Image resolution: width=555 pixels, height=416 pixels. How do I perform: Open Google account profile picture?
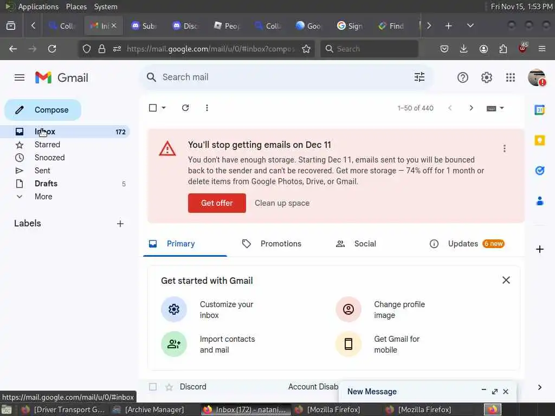pos(537,77)
